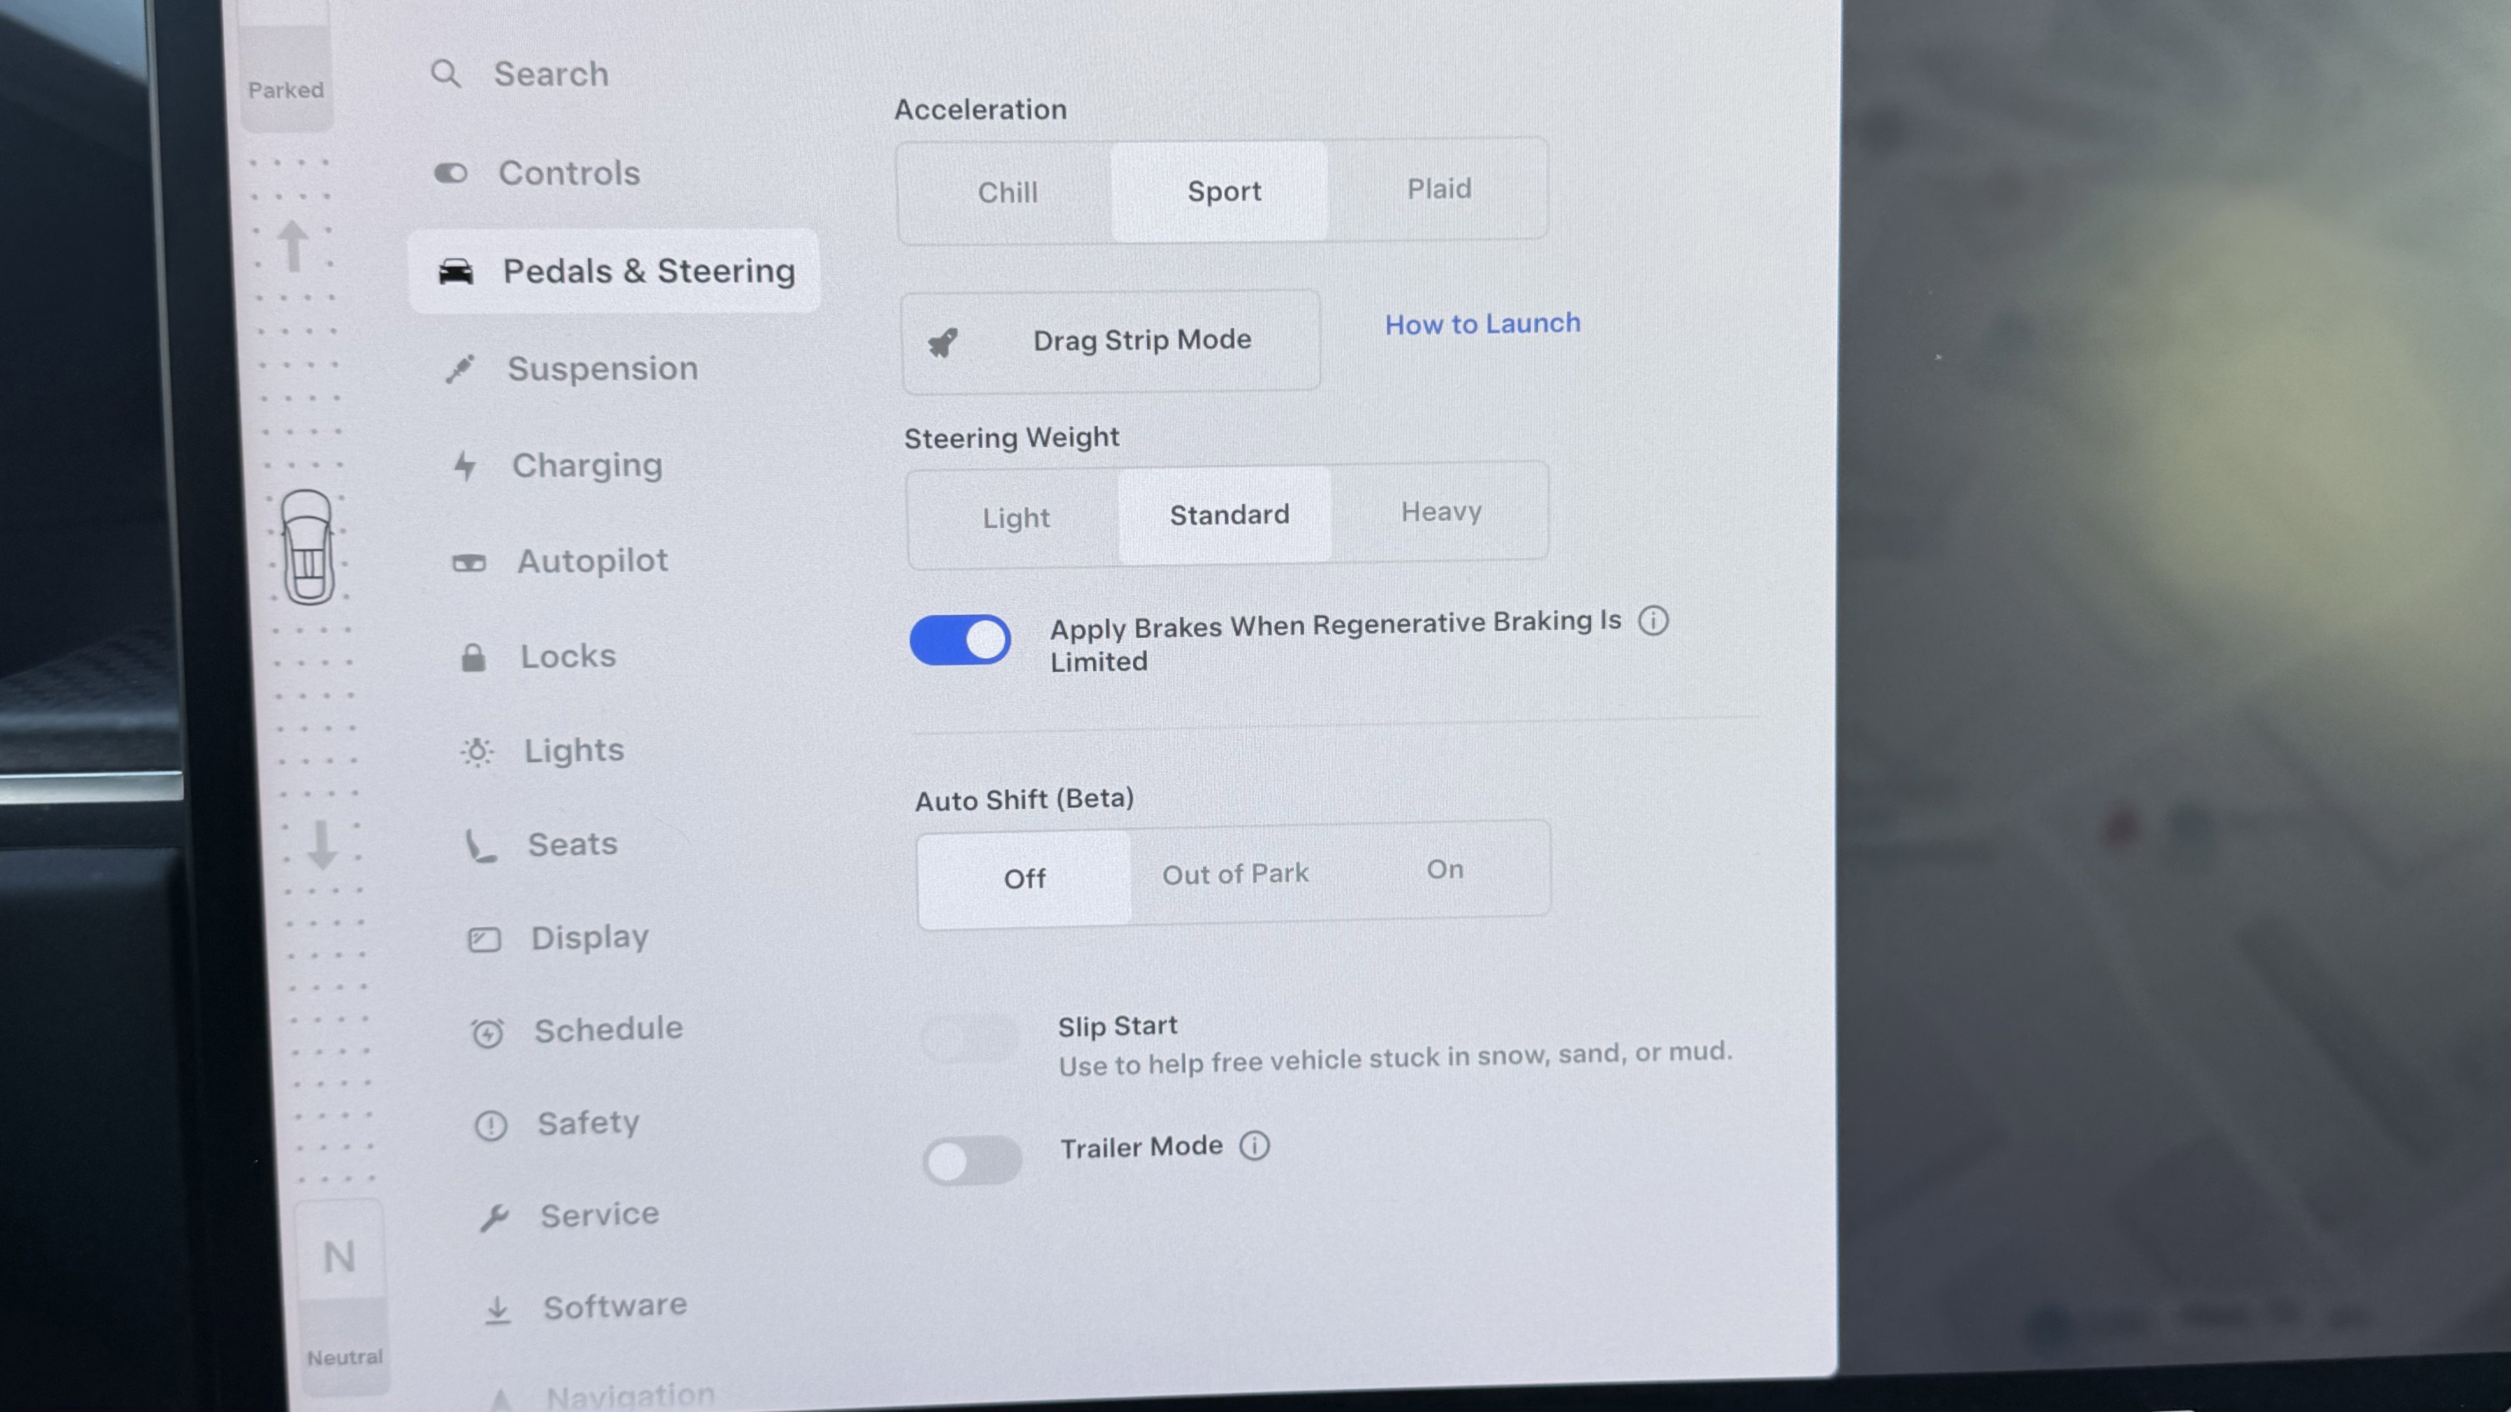
Task: Click the Charging lightning bolt icon
Action: point(465,466)
